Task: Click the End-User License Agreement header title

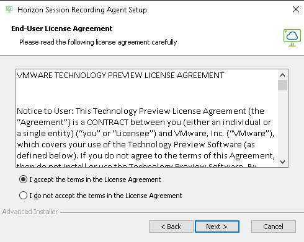Action: click(x=62, y=28)
